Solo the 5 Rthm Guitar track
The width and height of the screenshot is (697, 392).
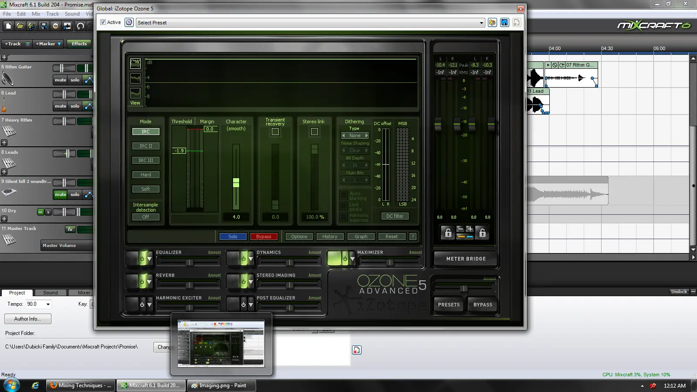pyautogui.click(x=75, y=80)
